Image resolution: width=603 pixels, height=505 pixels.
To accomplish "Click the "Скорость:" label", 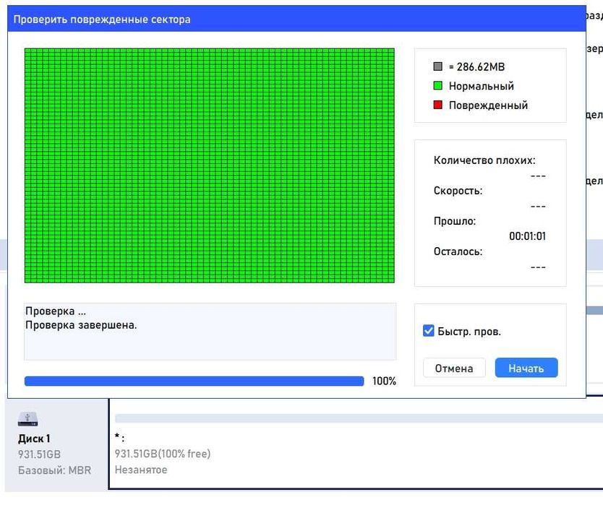I will 458,191.
